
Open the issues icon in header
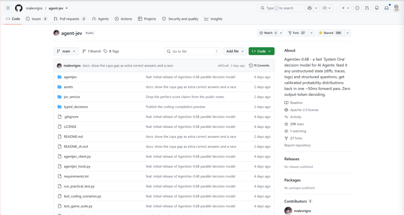(357, 8)
